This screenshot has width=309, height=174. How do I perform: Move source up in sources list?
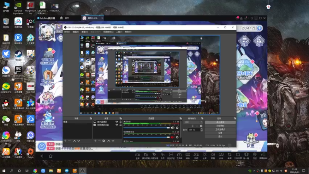tap(109, 141)
